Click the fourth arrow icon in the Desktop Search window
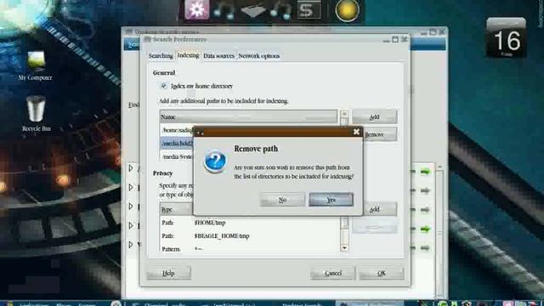 click(425, 229)
